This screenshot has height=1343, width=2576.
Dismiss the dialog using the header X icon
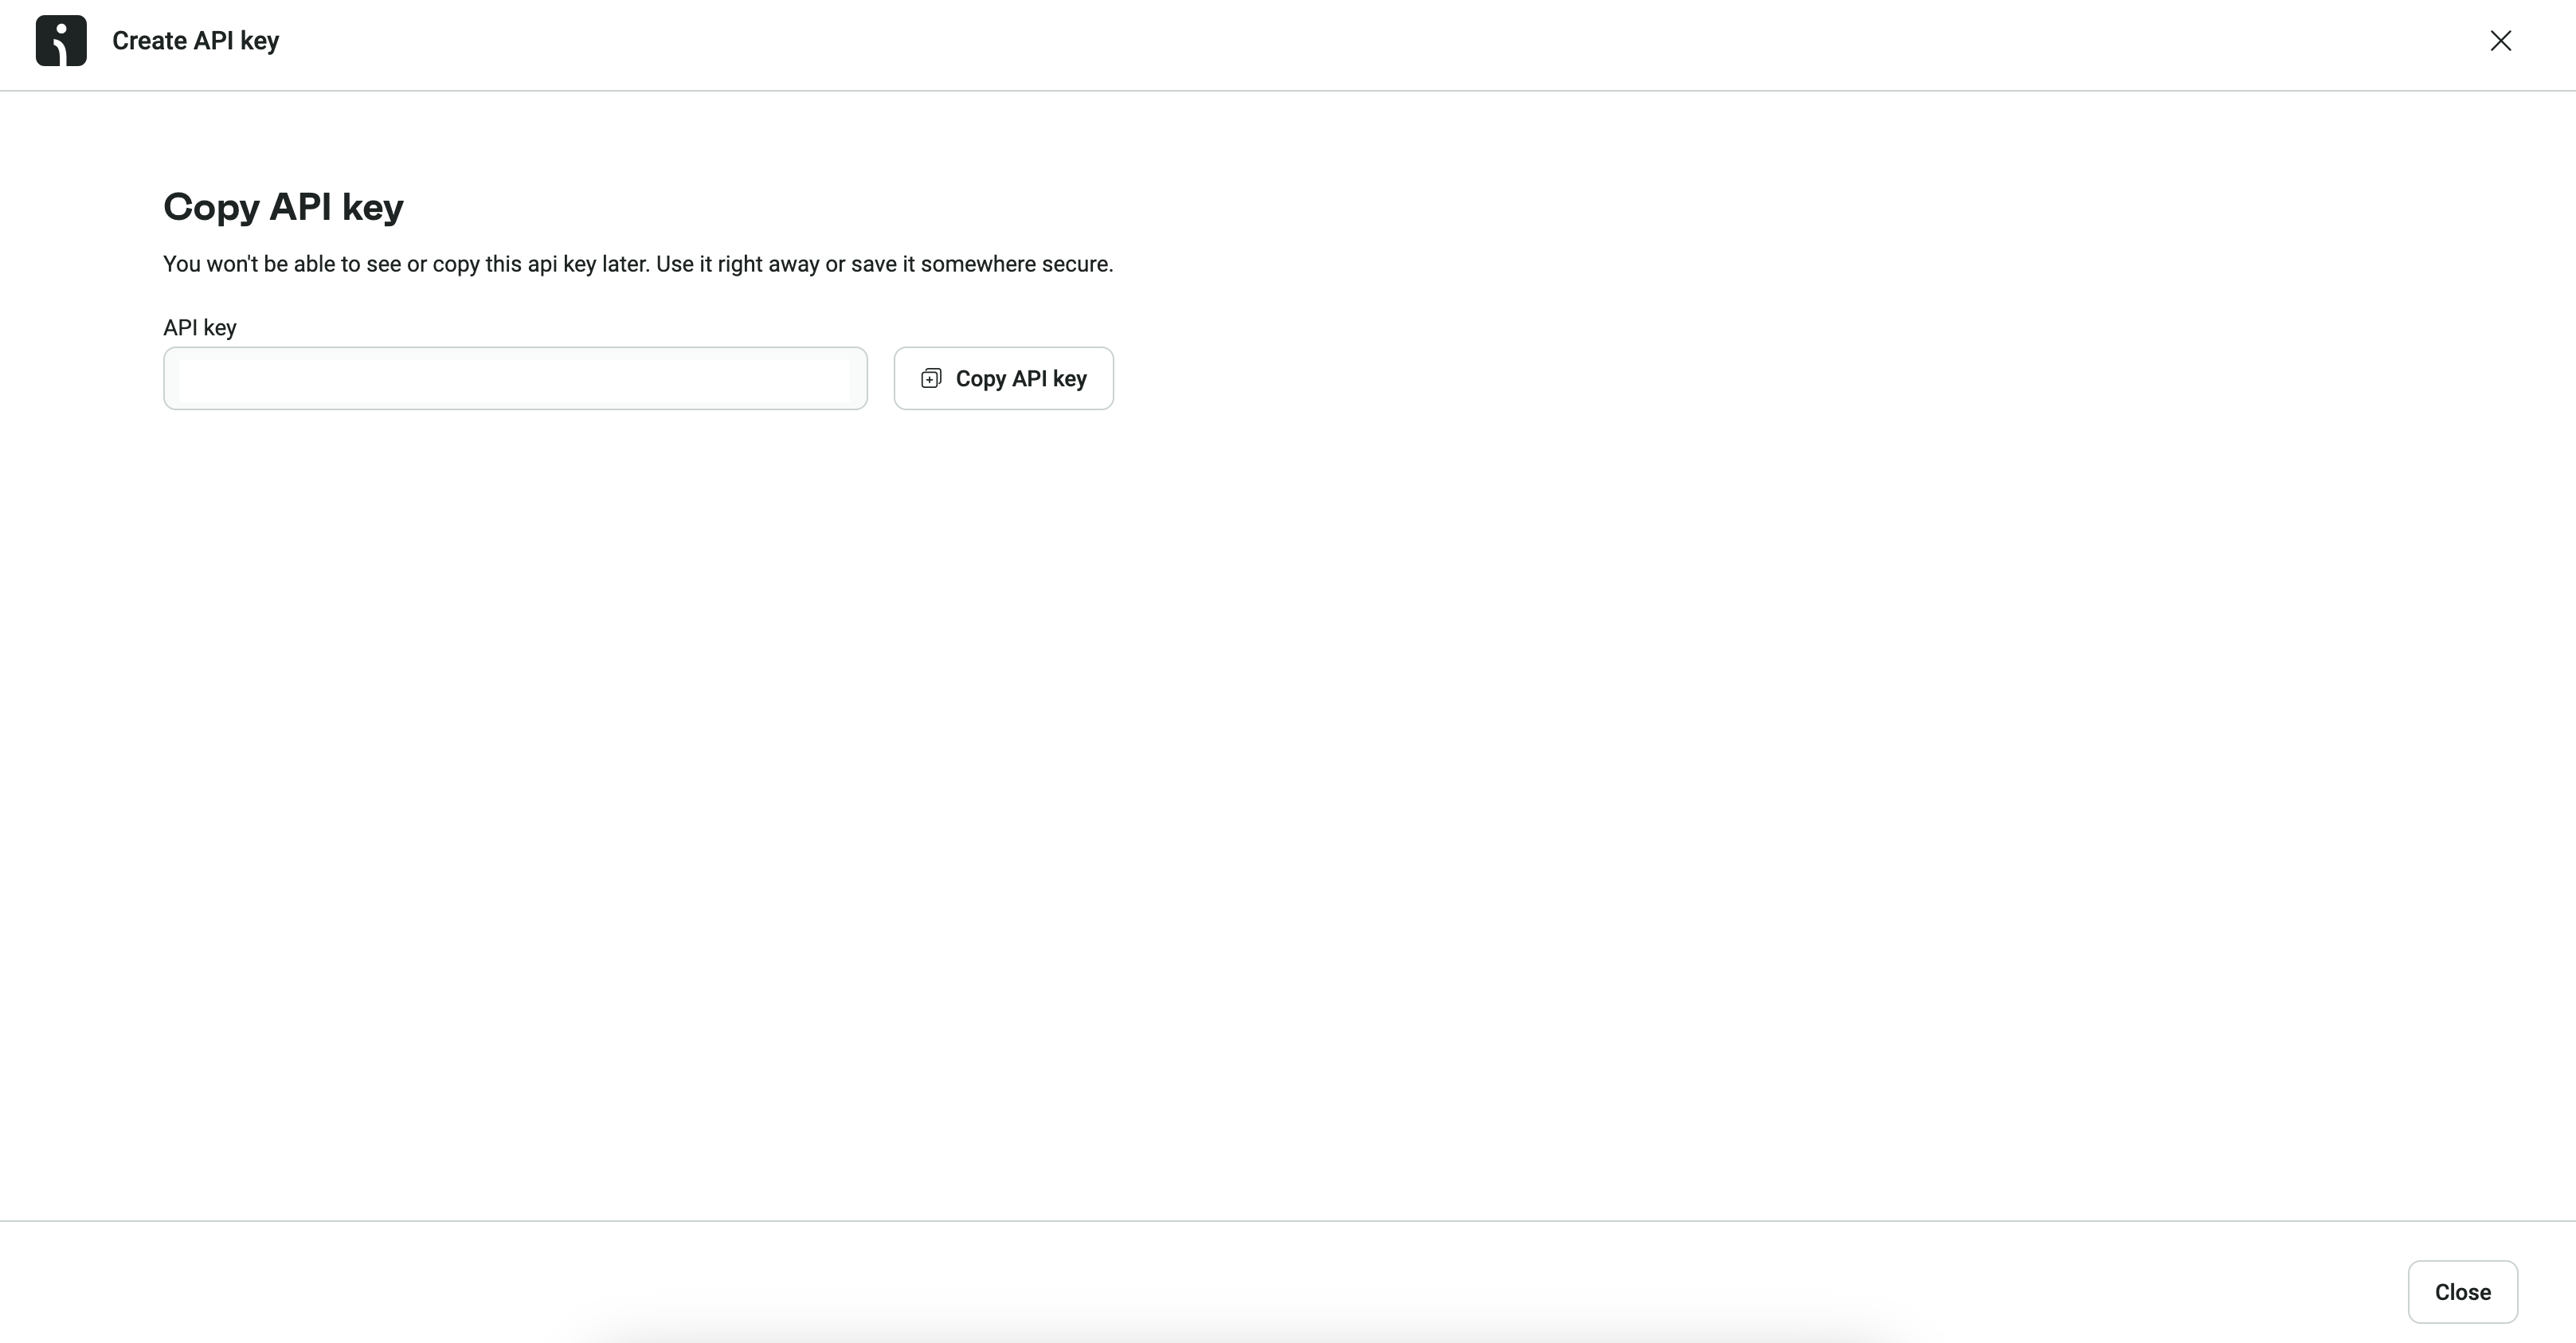coord(2500,41)
